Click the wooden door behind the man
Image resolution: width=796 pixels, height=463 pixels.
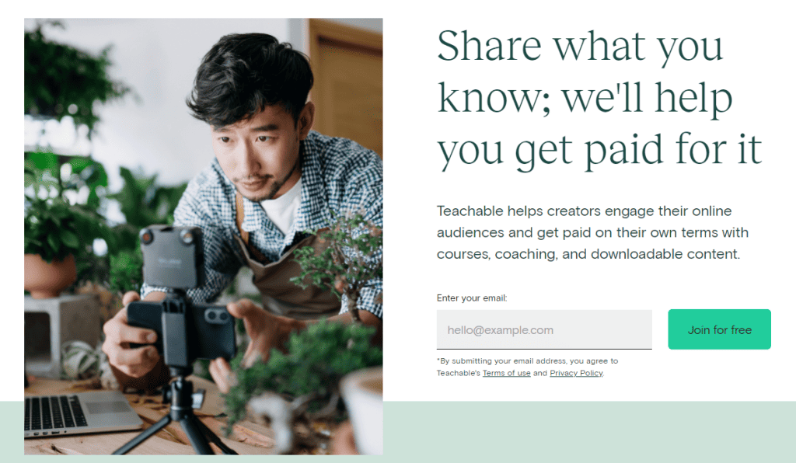point(345,84)
